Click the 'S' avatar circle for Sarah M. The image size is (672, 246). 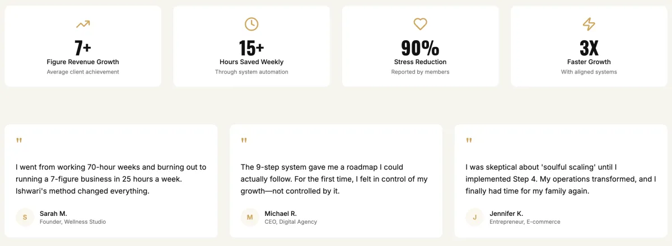[25, 217]
